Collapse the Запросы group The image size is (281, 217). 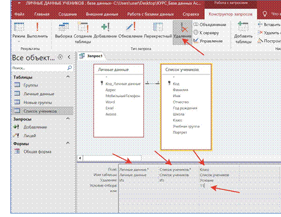point(67,119)
